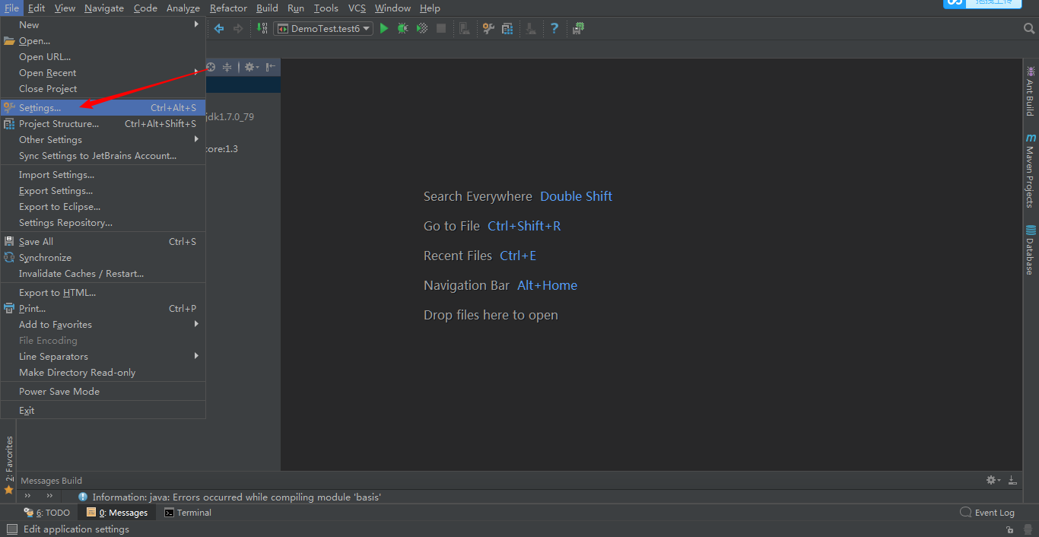Viewport: 1039px width, 537px height.
Task: Expand the Line Separators submenu
Action: (53, 357)
